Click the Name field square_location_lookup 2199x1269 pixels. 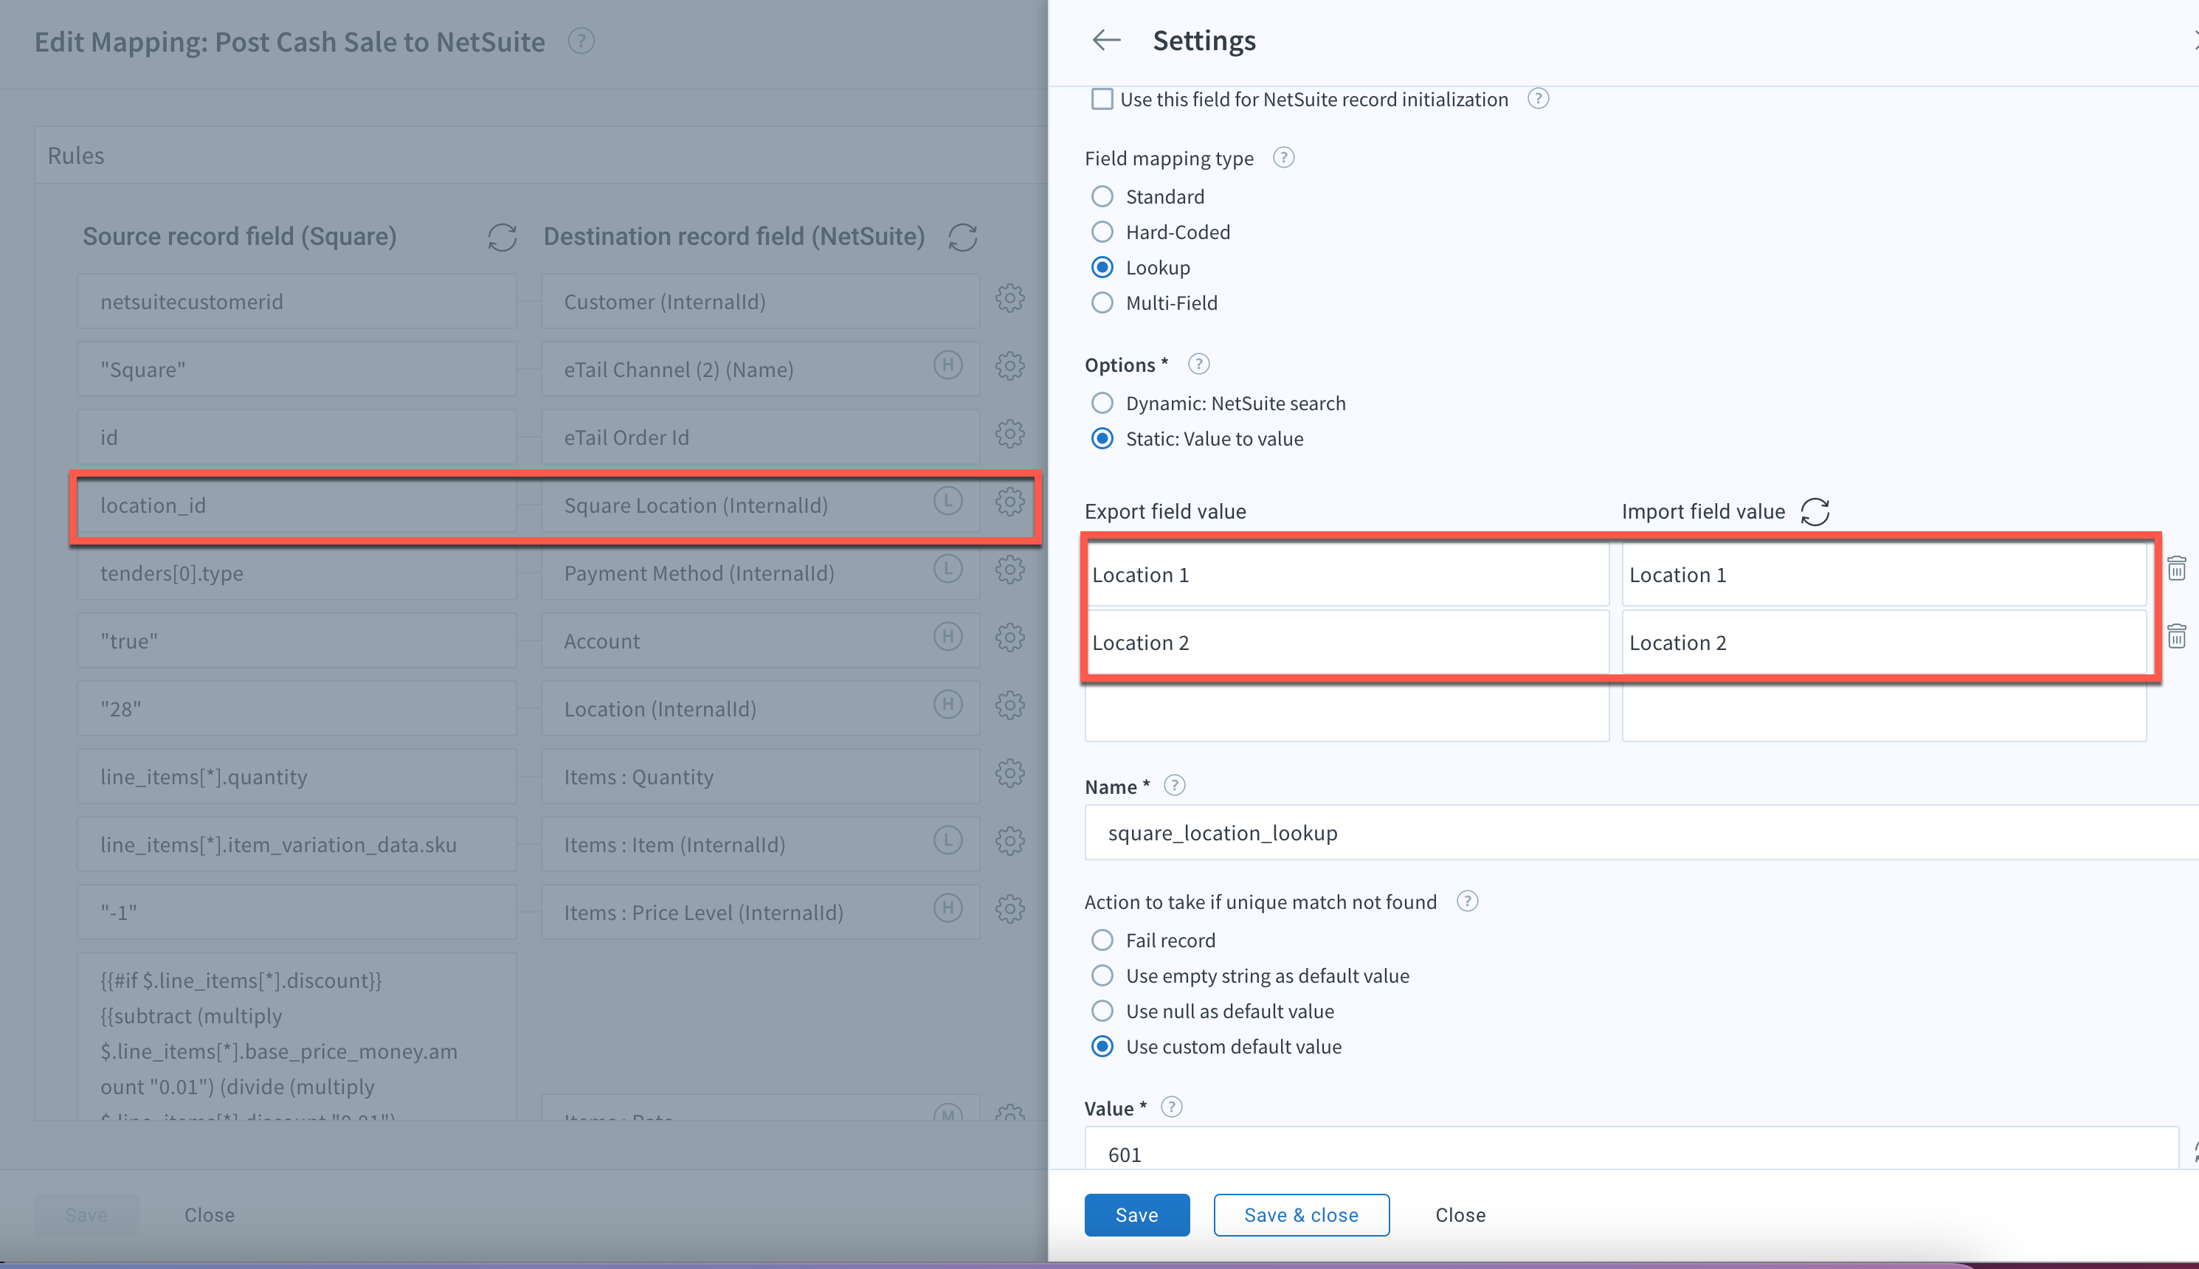[x=1641, y=832]
